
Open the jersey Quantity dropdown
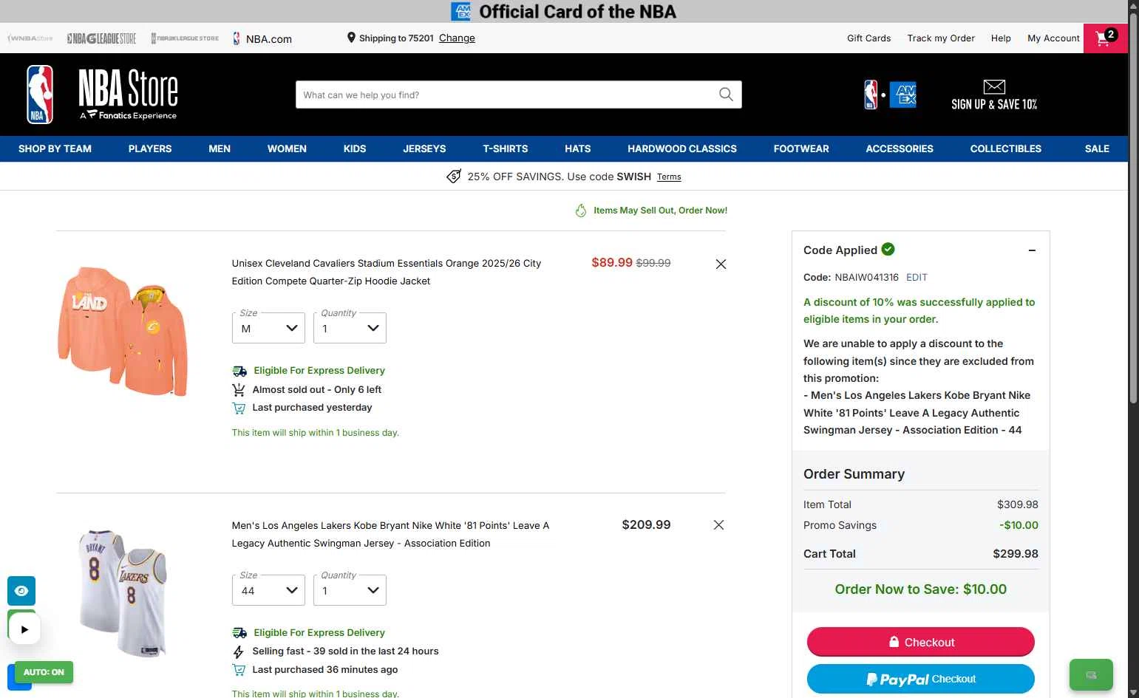click(350, 590)
